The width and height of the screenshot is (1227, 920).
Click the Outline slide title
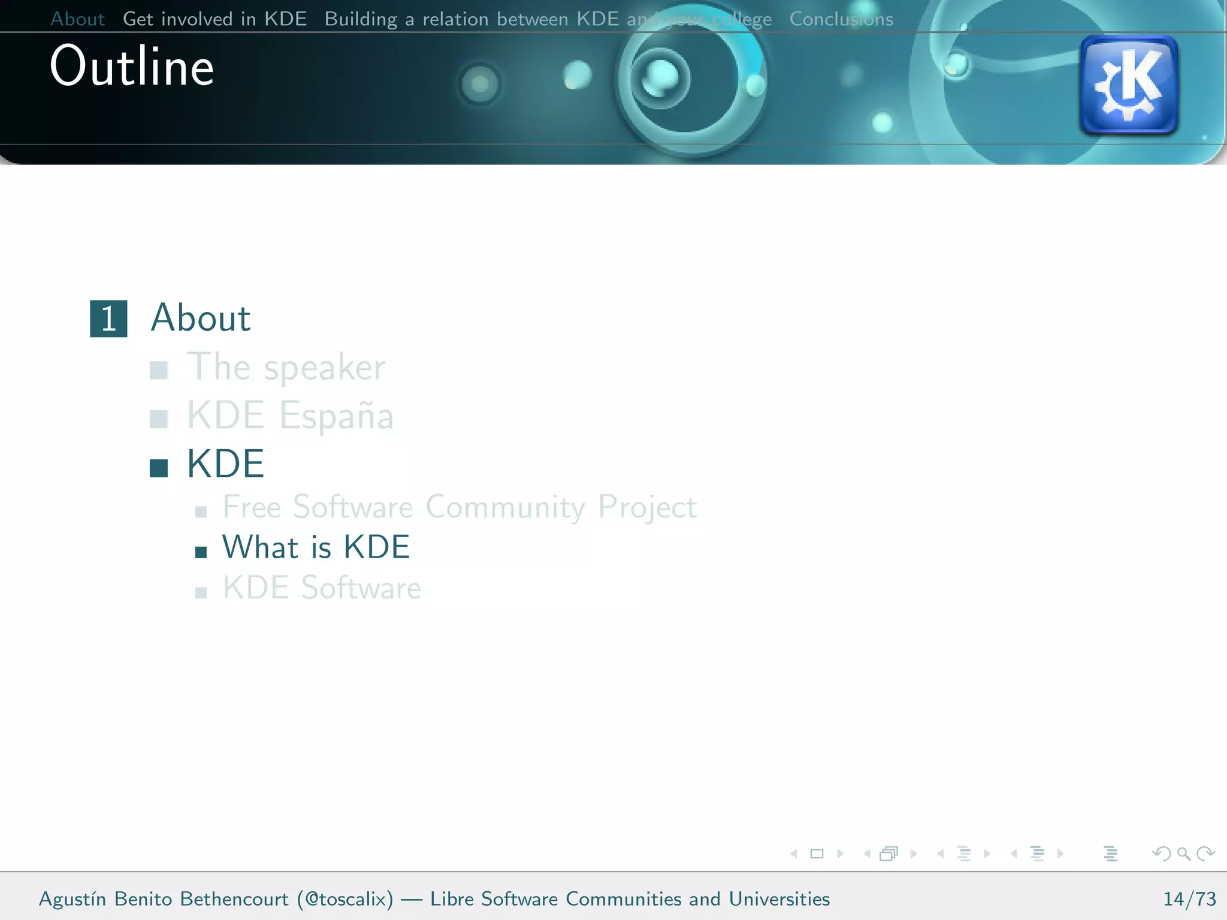(x=132, y=66)
